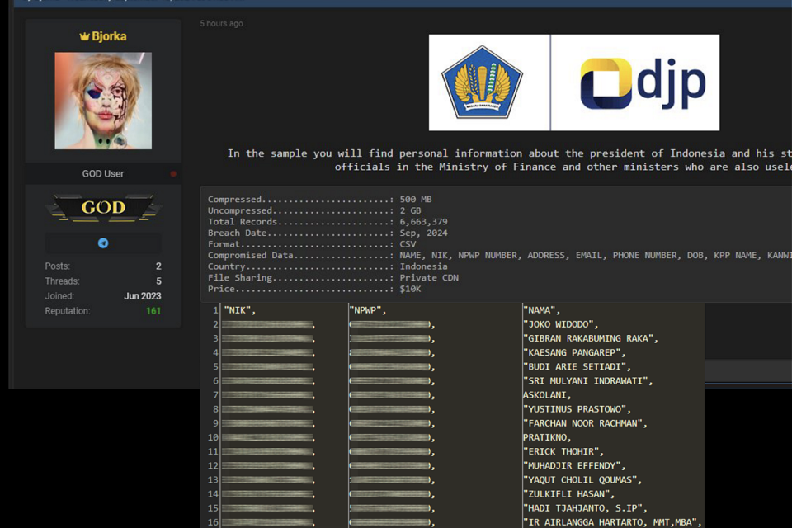Click the Telegram icon in the user panel
The height and width of the screenshot is (528, 792).
[103, 243]
